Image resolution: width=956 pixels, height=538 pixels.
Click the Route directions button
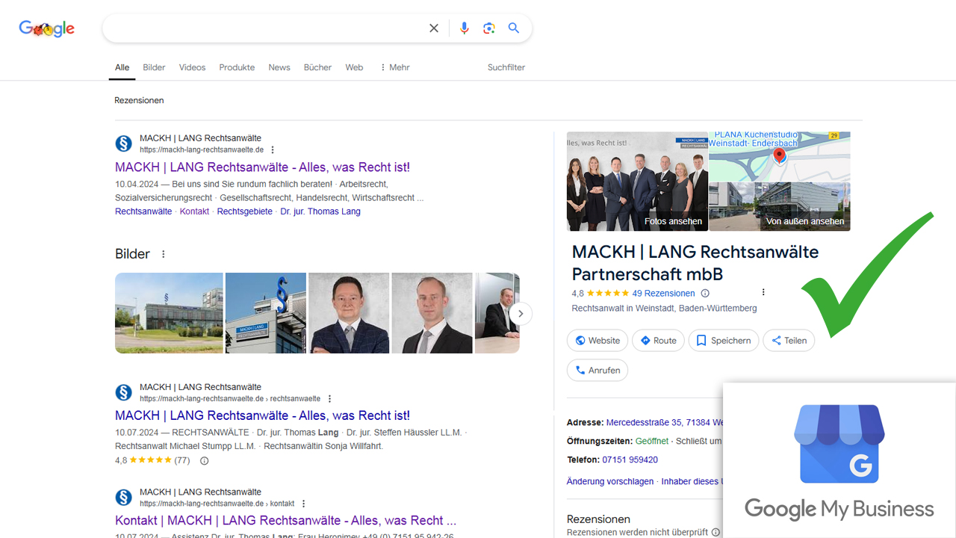click(x=657, y=341)
